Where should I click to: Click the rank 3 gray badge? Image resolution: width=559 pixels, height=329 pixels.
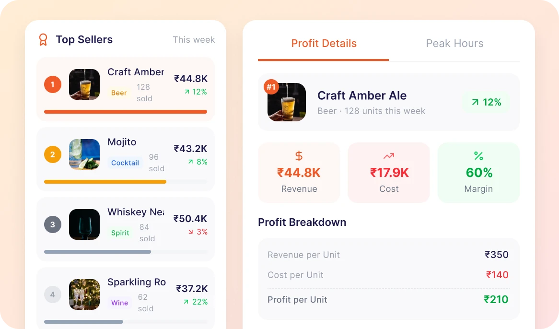[x=53, y=224]
